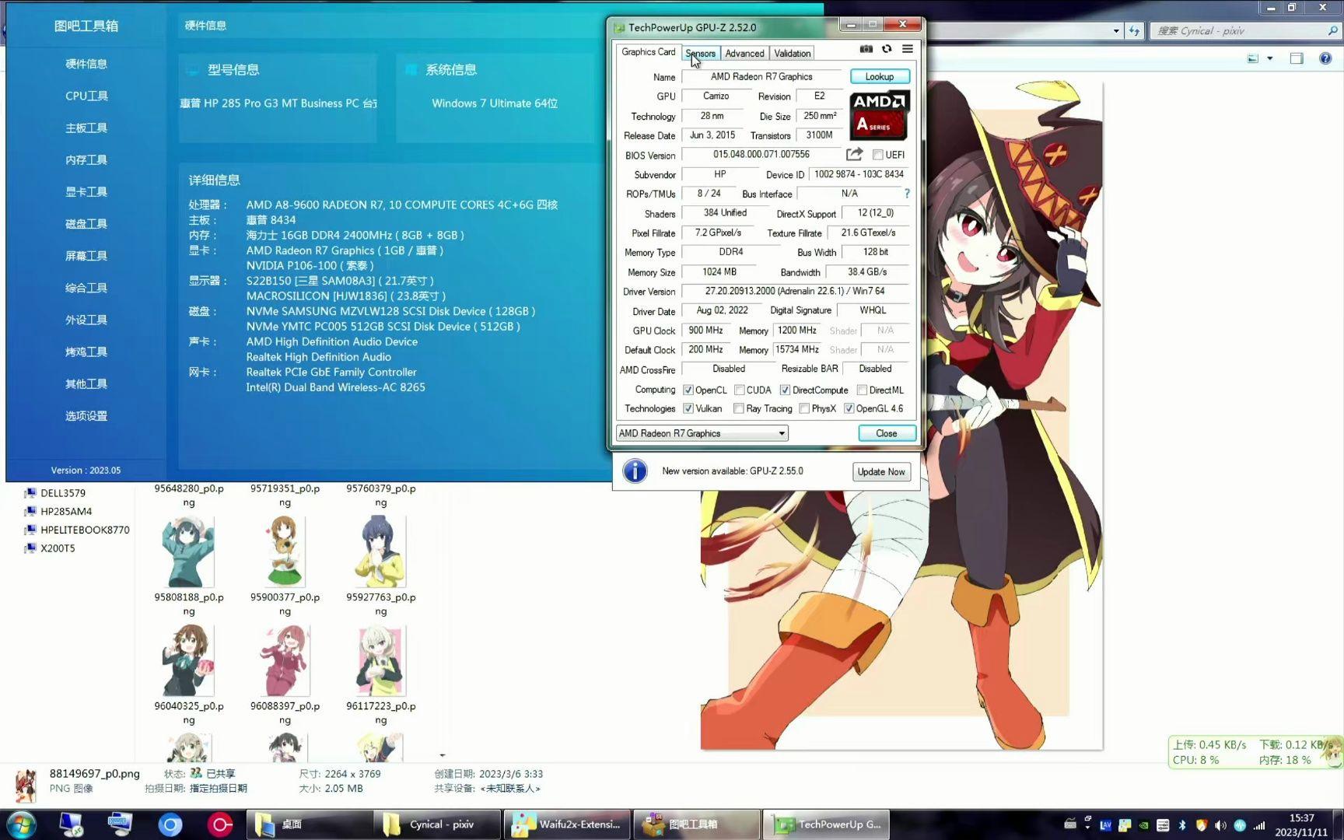
Task: Toggle the Vulkan checkbox
Action: [x=688, y=408]
